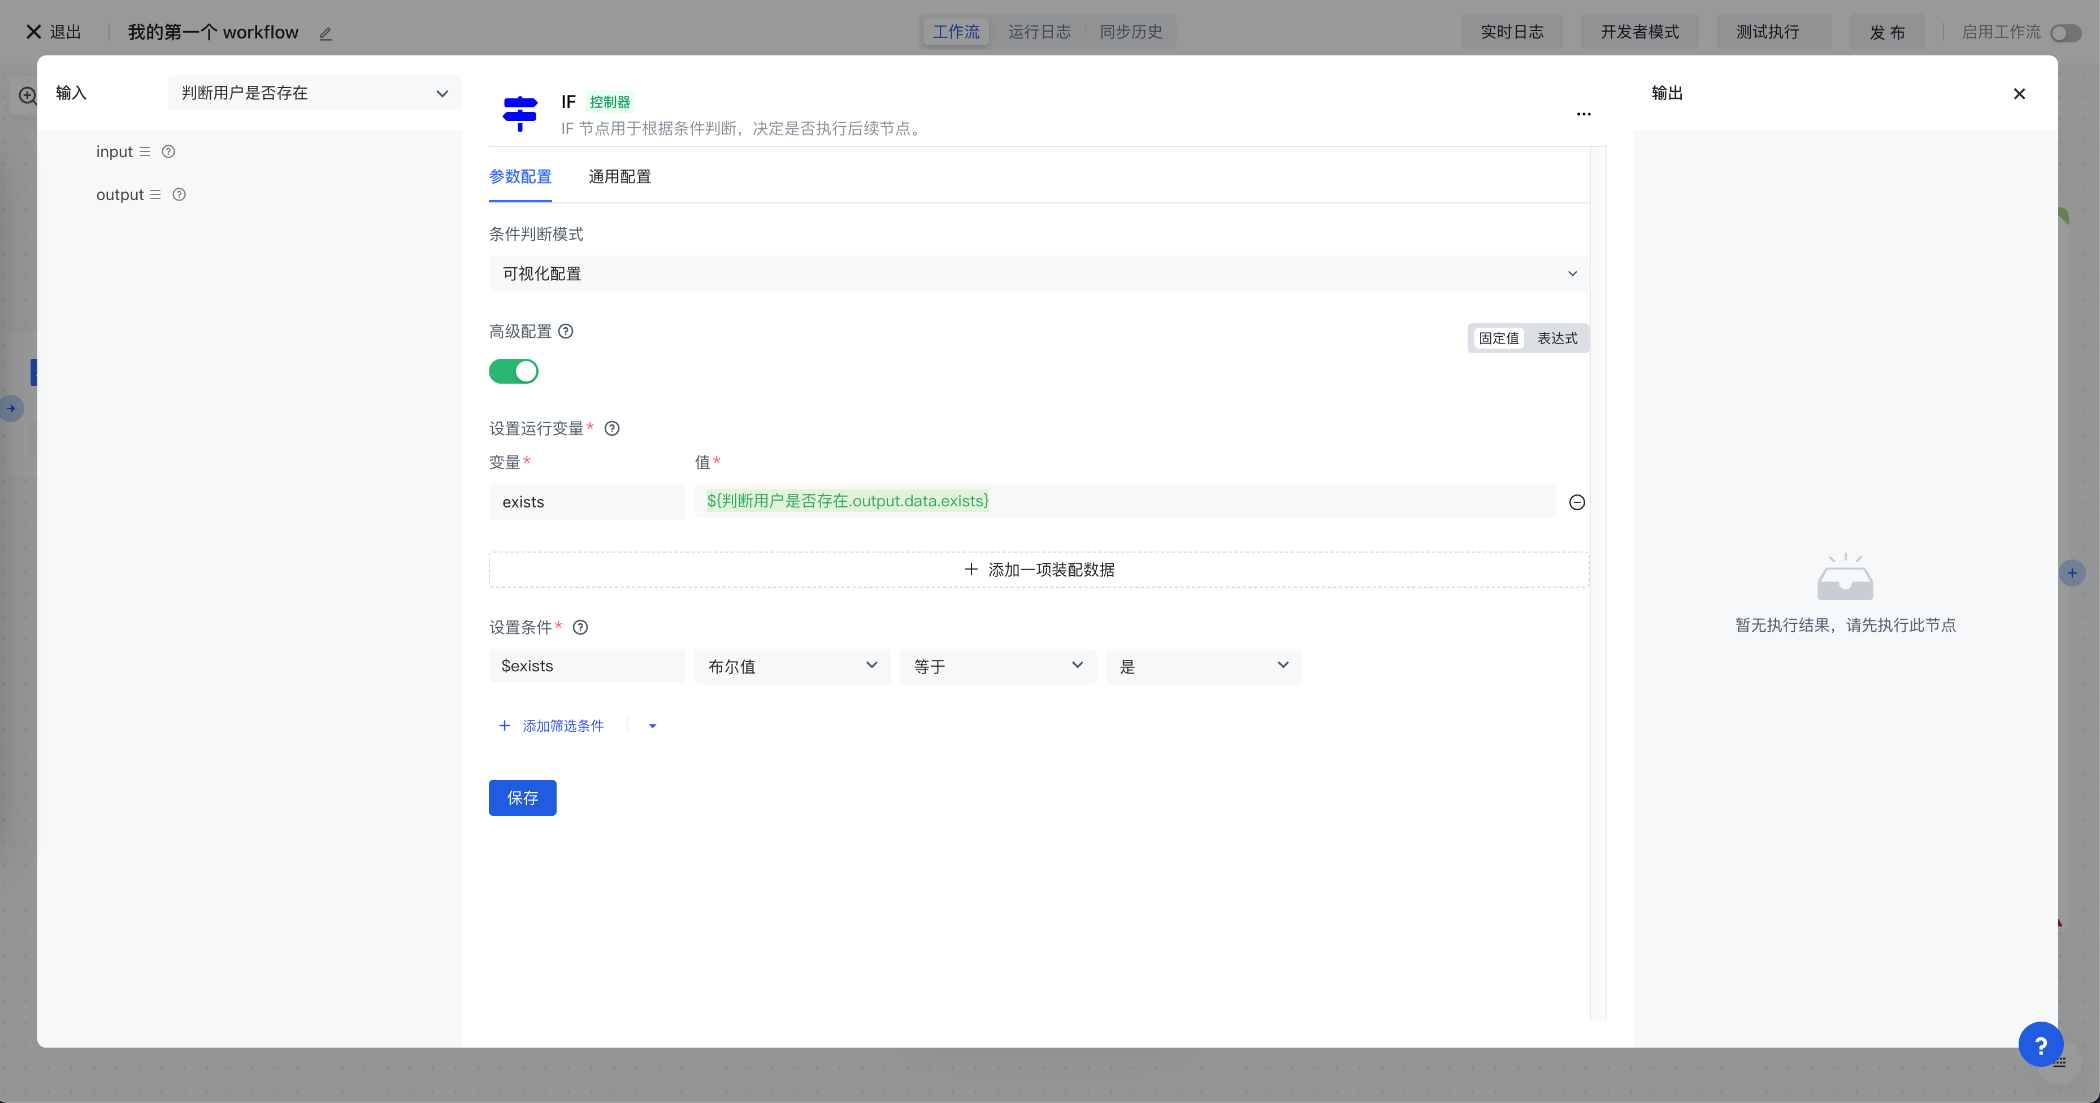Switch value mode to 表达式
The image size is (2100, 1103).
(1557, 338)
